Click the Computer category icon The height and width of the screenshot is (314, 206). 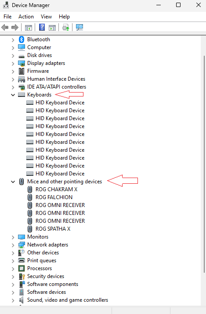click(x=22, y=47)
